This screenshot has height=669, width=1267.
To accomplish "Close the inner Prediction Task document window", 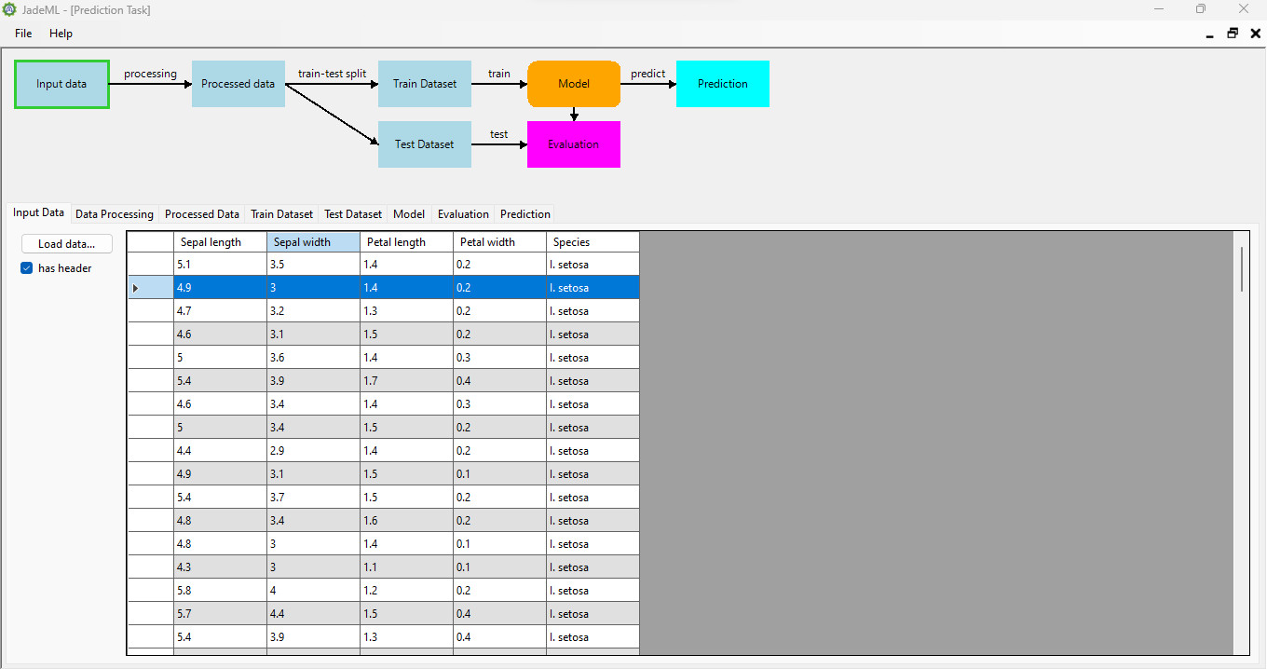I will click(x=1255, y=34).
